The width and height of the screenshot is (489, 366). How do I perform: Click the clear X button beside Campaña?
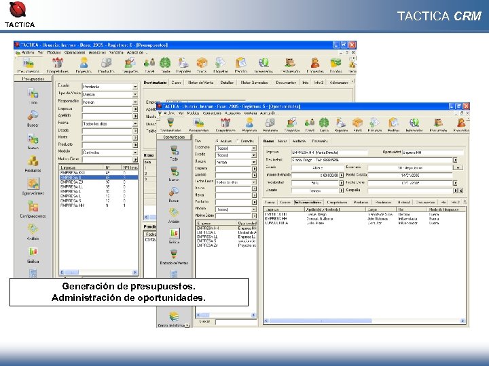click(460, 190)
